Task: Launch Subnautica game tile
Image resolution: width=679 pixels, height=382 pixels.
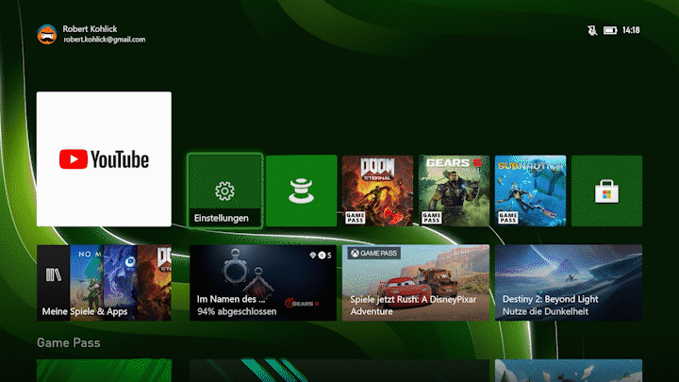Action: (x=530, y=191)
